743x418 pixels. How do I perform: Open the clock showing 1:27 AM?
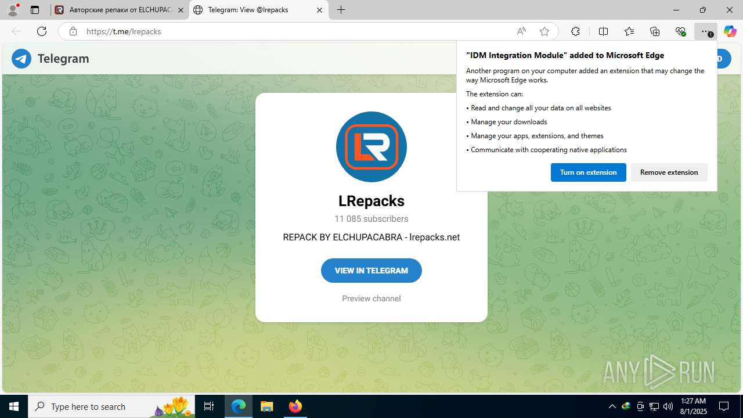(693, 406)
